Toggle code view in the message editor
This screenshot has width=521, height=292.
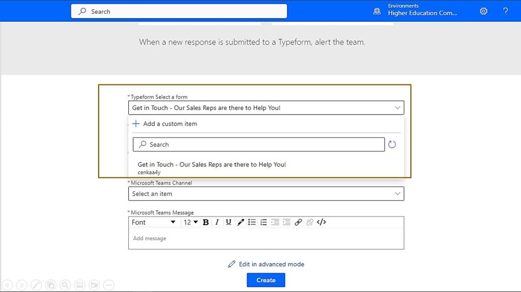[322, 222]
